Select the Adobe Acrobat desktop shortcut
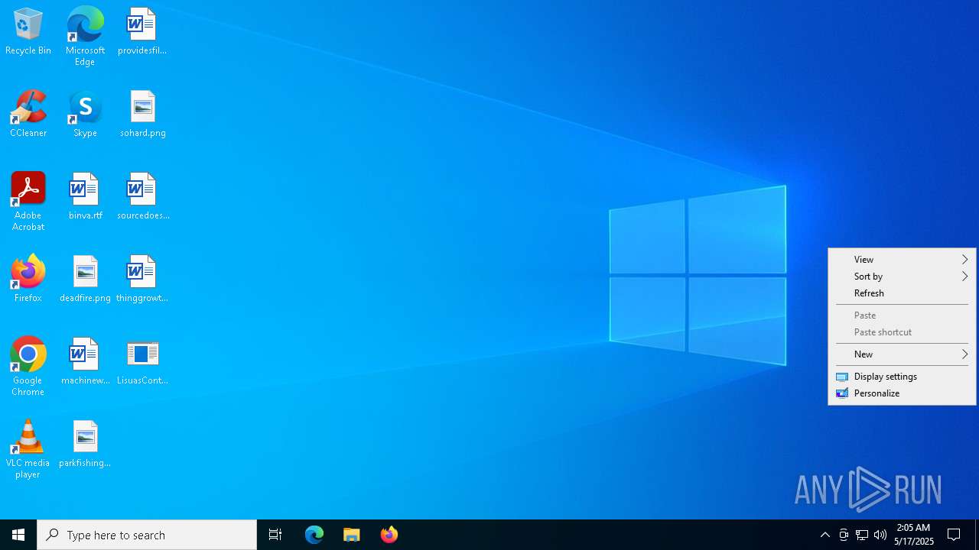The width and height of the screenshot is (979, 550). coord(28,202)
